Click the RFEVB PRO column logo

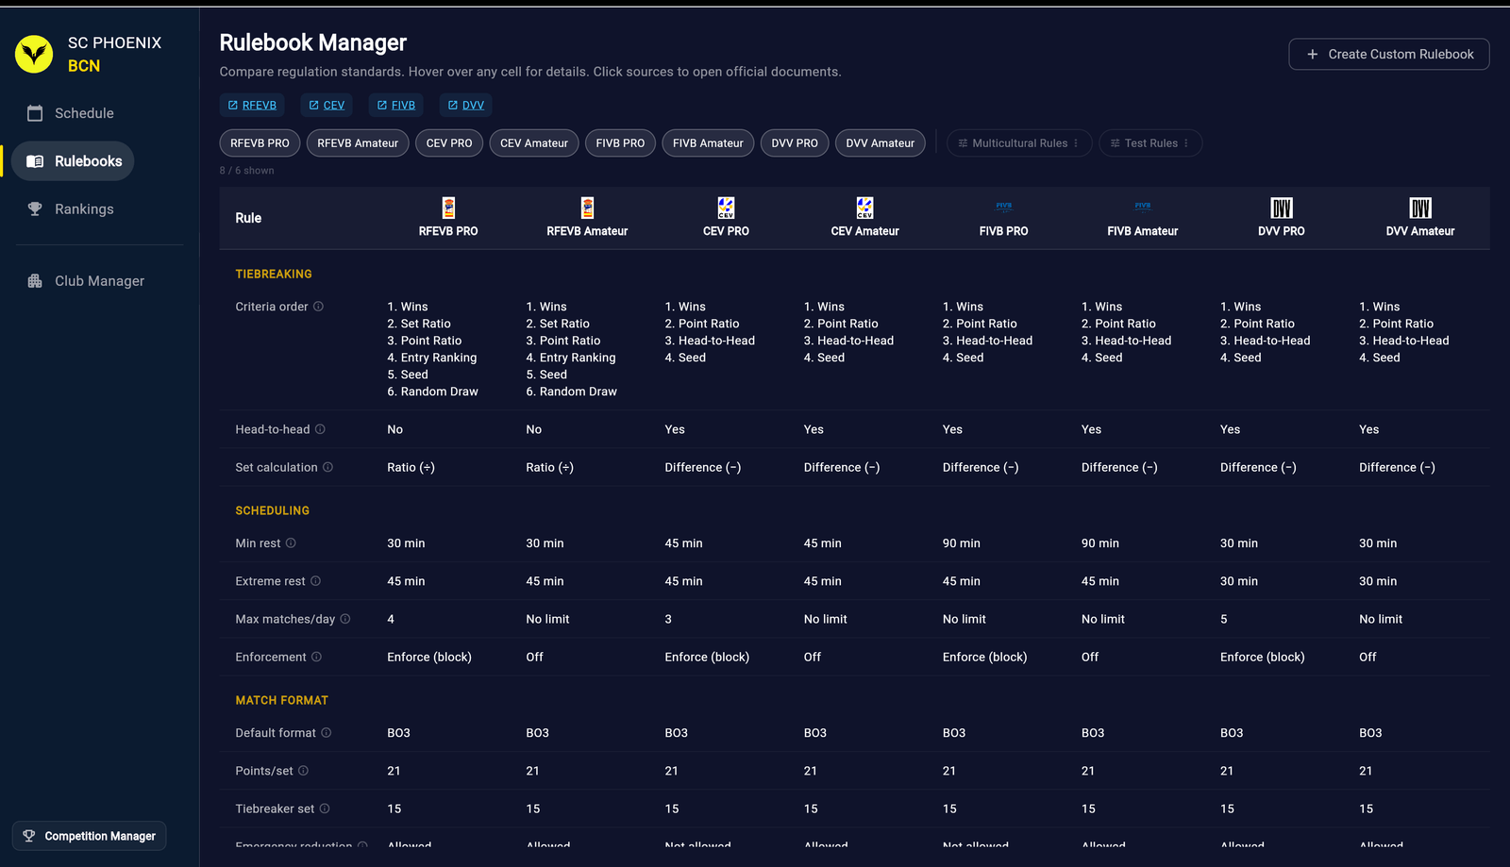(x=448, y=208)
